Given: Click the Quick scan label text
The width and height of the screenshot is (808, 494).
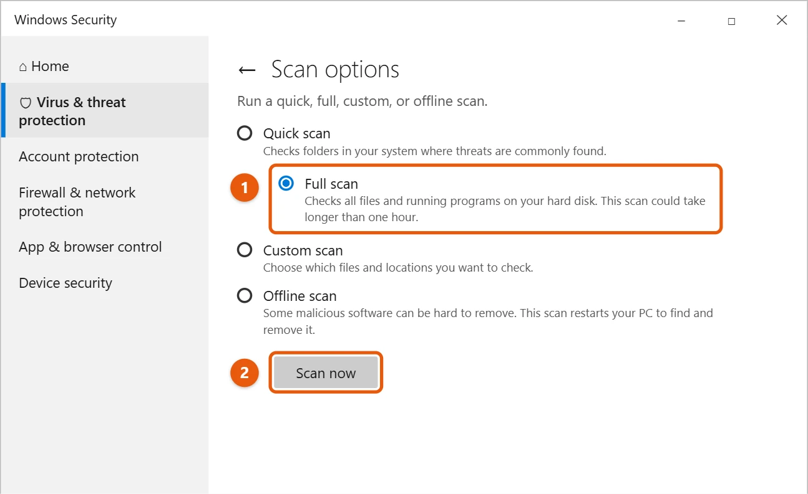Looking at the screenshot, I should tap(297, 133).
